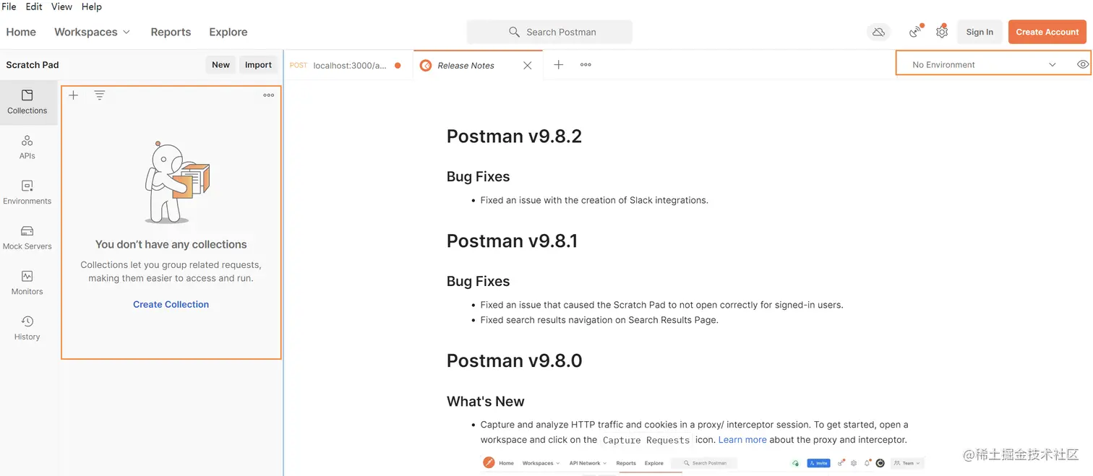
Task: Click the plus icon to add collection
Action: click(74, 95)
